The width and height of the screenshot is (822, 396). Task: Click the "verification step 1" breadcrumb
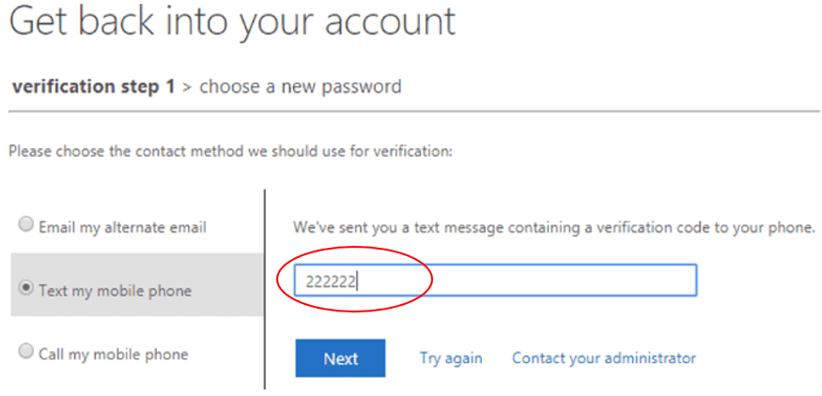(x=93, y=87)
